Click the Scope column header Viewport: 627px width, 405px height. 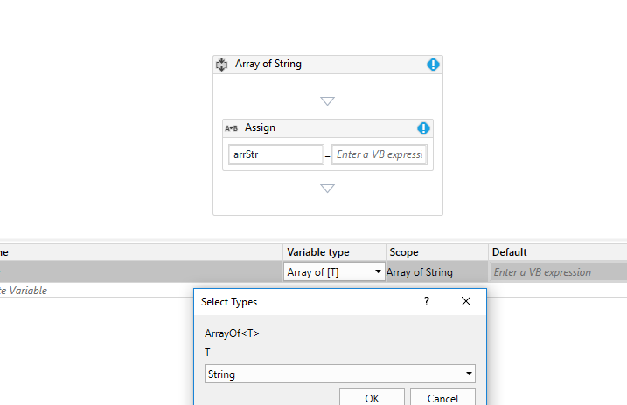[404, 252]
